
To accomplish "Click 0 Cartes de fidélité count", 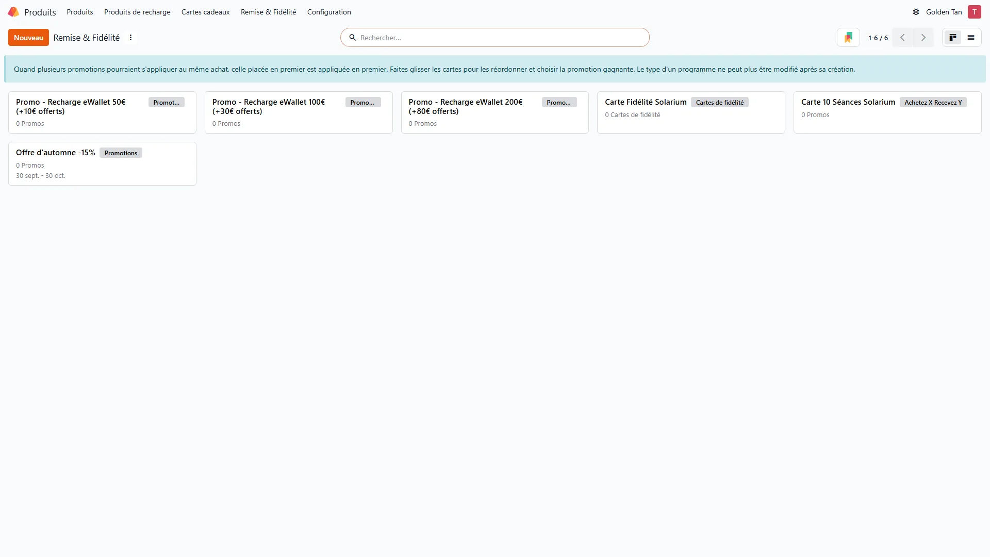I will pos(633,115).
